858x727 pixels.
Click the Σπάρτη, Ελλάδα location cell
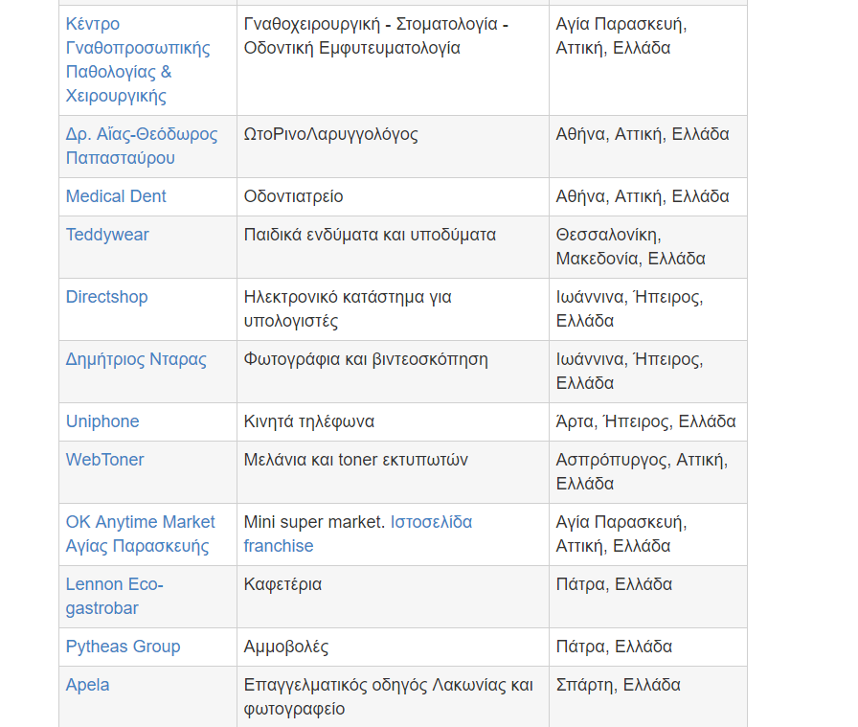point(618,685)
